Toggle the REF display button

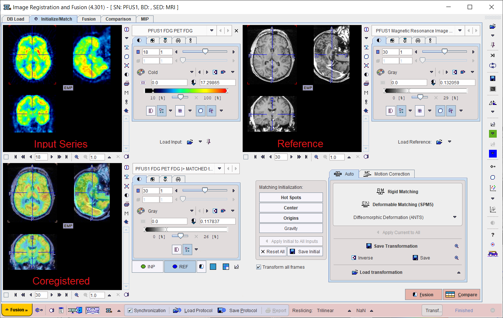point(180,266)
